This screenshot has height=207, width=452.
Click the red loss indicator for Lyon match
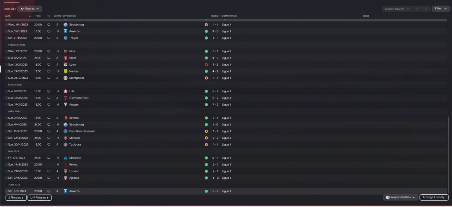pos(206,65)
